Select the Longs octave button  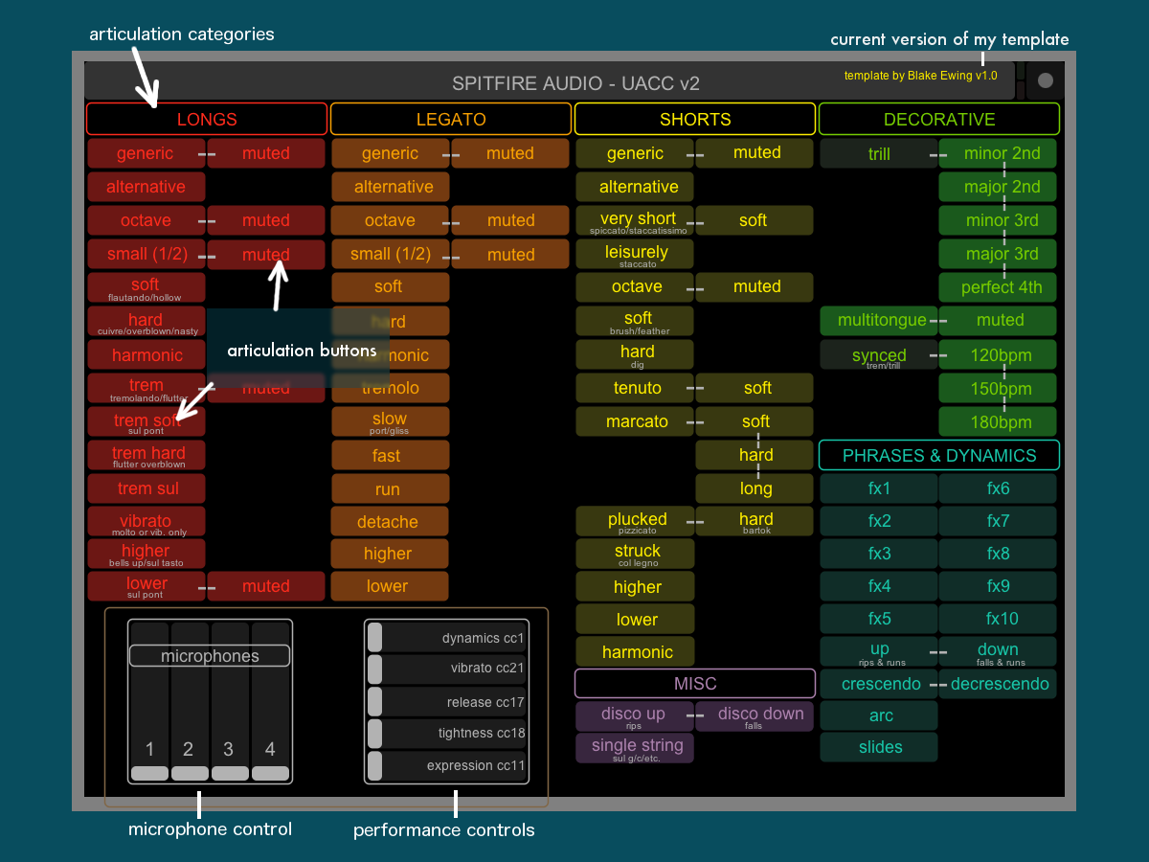146,220
